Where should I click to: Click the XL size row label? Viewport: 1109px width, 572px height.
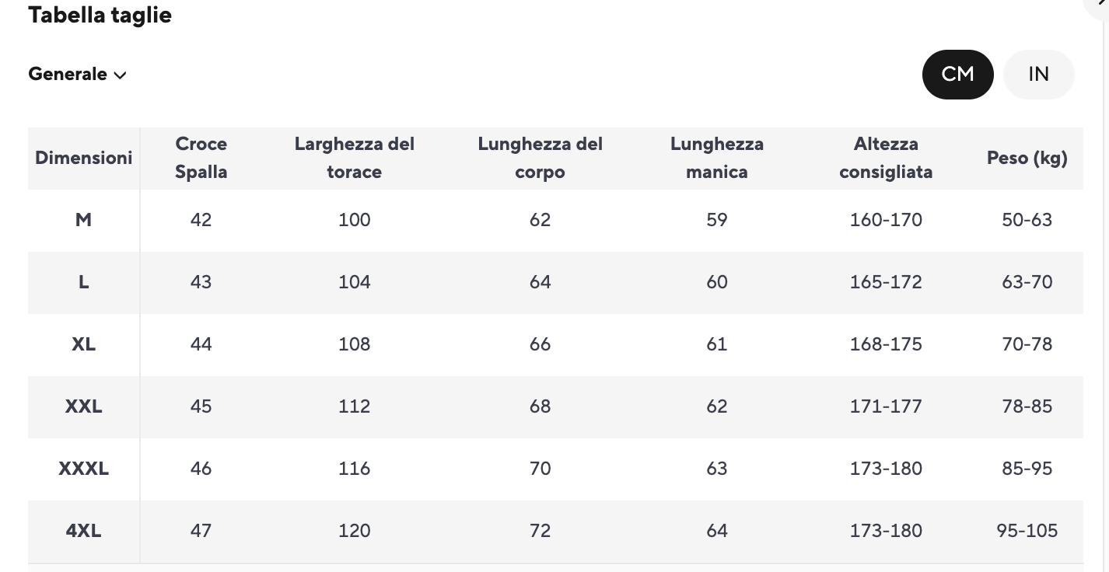pyautogui.click(x=83, y=344)
